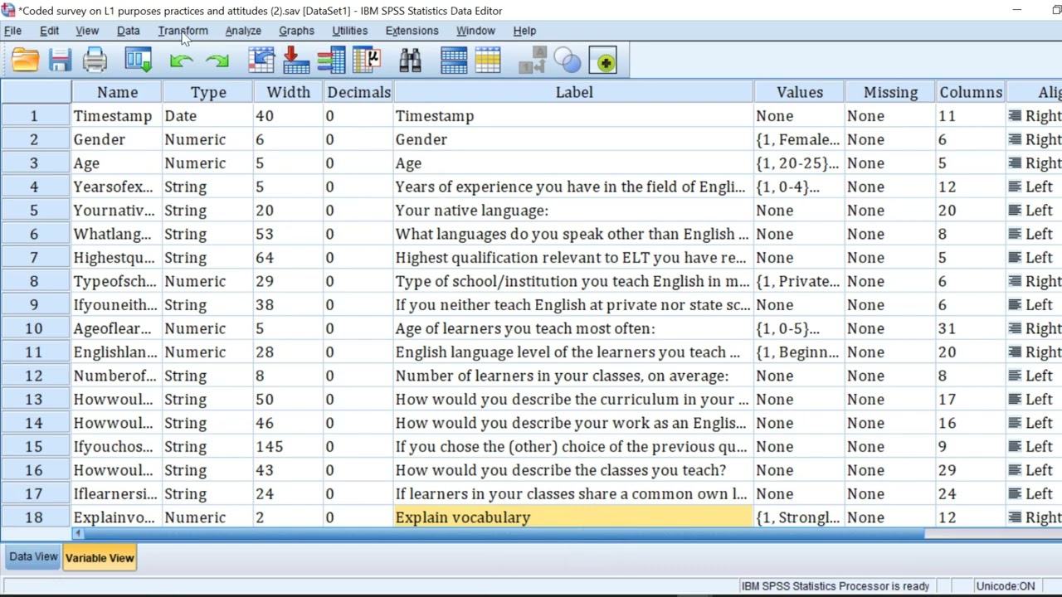Click the Width cell showing 145
The width and height of the screenshot is (1062, 597).
(288, 446)
